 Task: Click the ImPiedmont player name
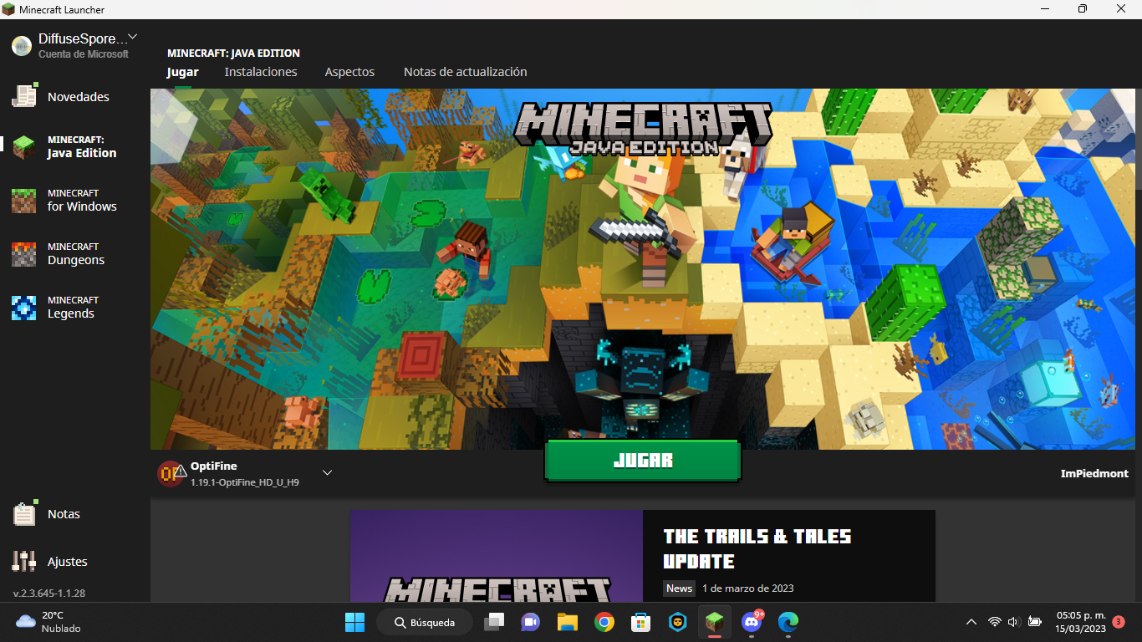1094,473
